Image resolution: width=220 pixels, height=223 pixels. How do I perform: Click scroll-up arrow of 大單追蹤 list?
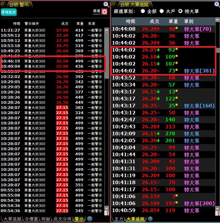coord(217,20)
